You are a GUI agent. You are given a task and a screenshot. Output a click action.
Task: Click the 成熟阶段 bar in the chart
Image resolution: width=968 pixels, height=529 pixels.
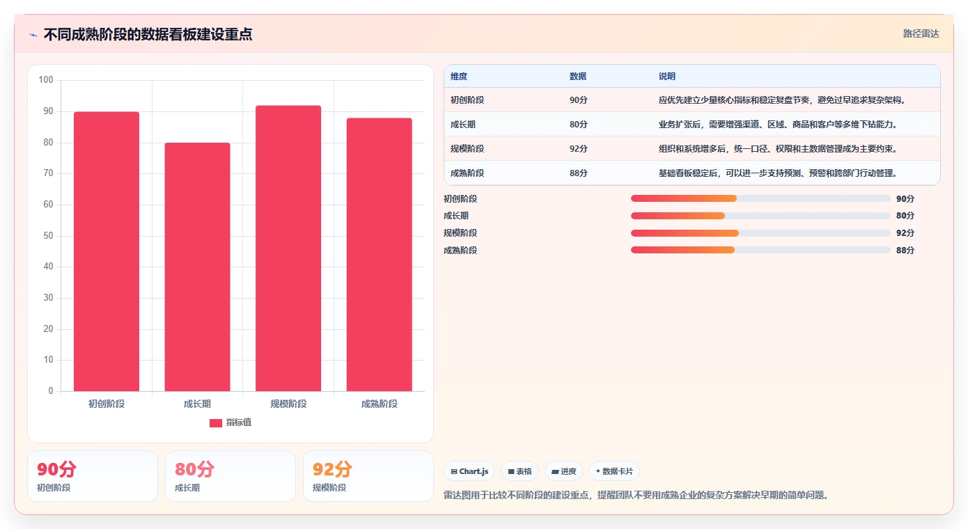point(380,255)
